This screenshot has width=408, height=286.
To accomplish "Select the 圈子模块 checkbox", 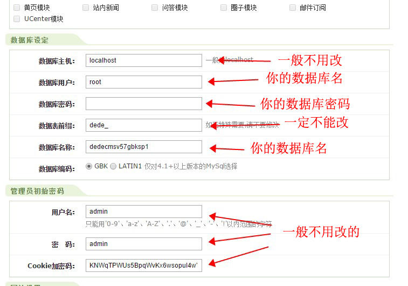I will pyautogui.click(x=224, y=8).
